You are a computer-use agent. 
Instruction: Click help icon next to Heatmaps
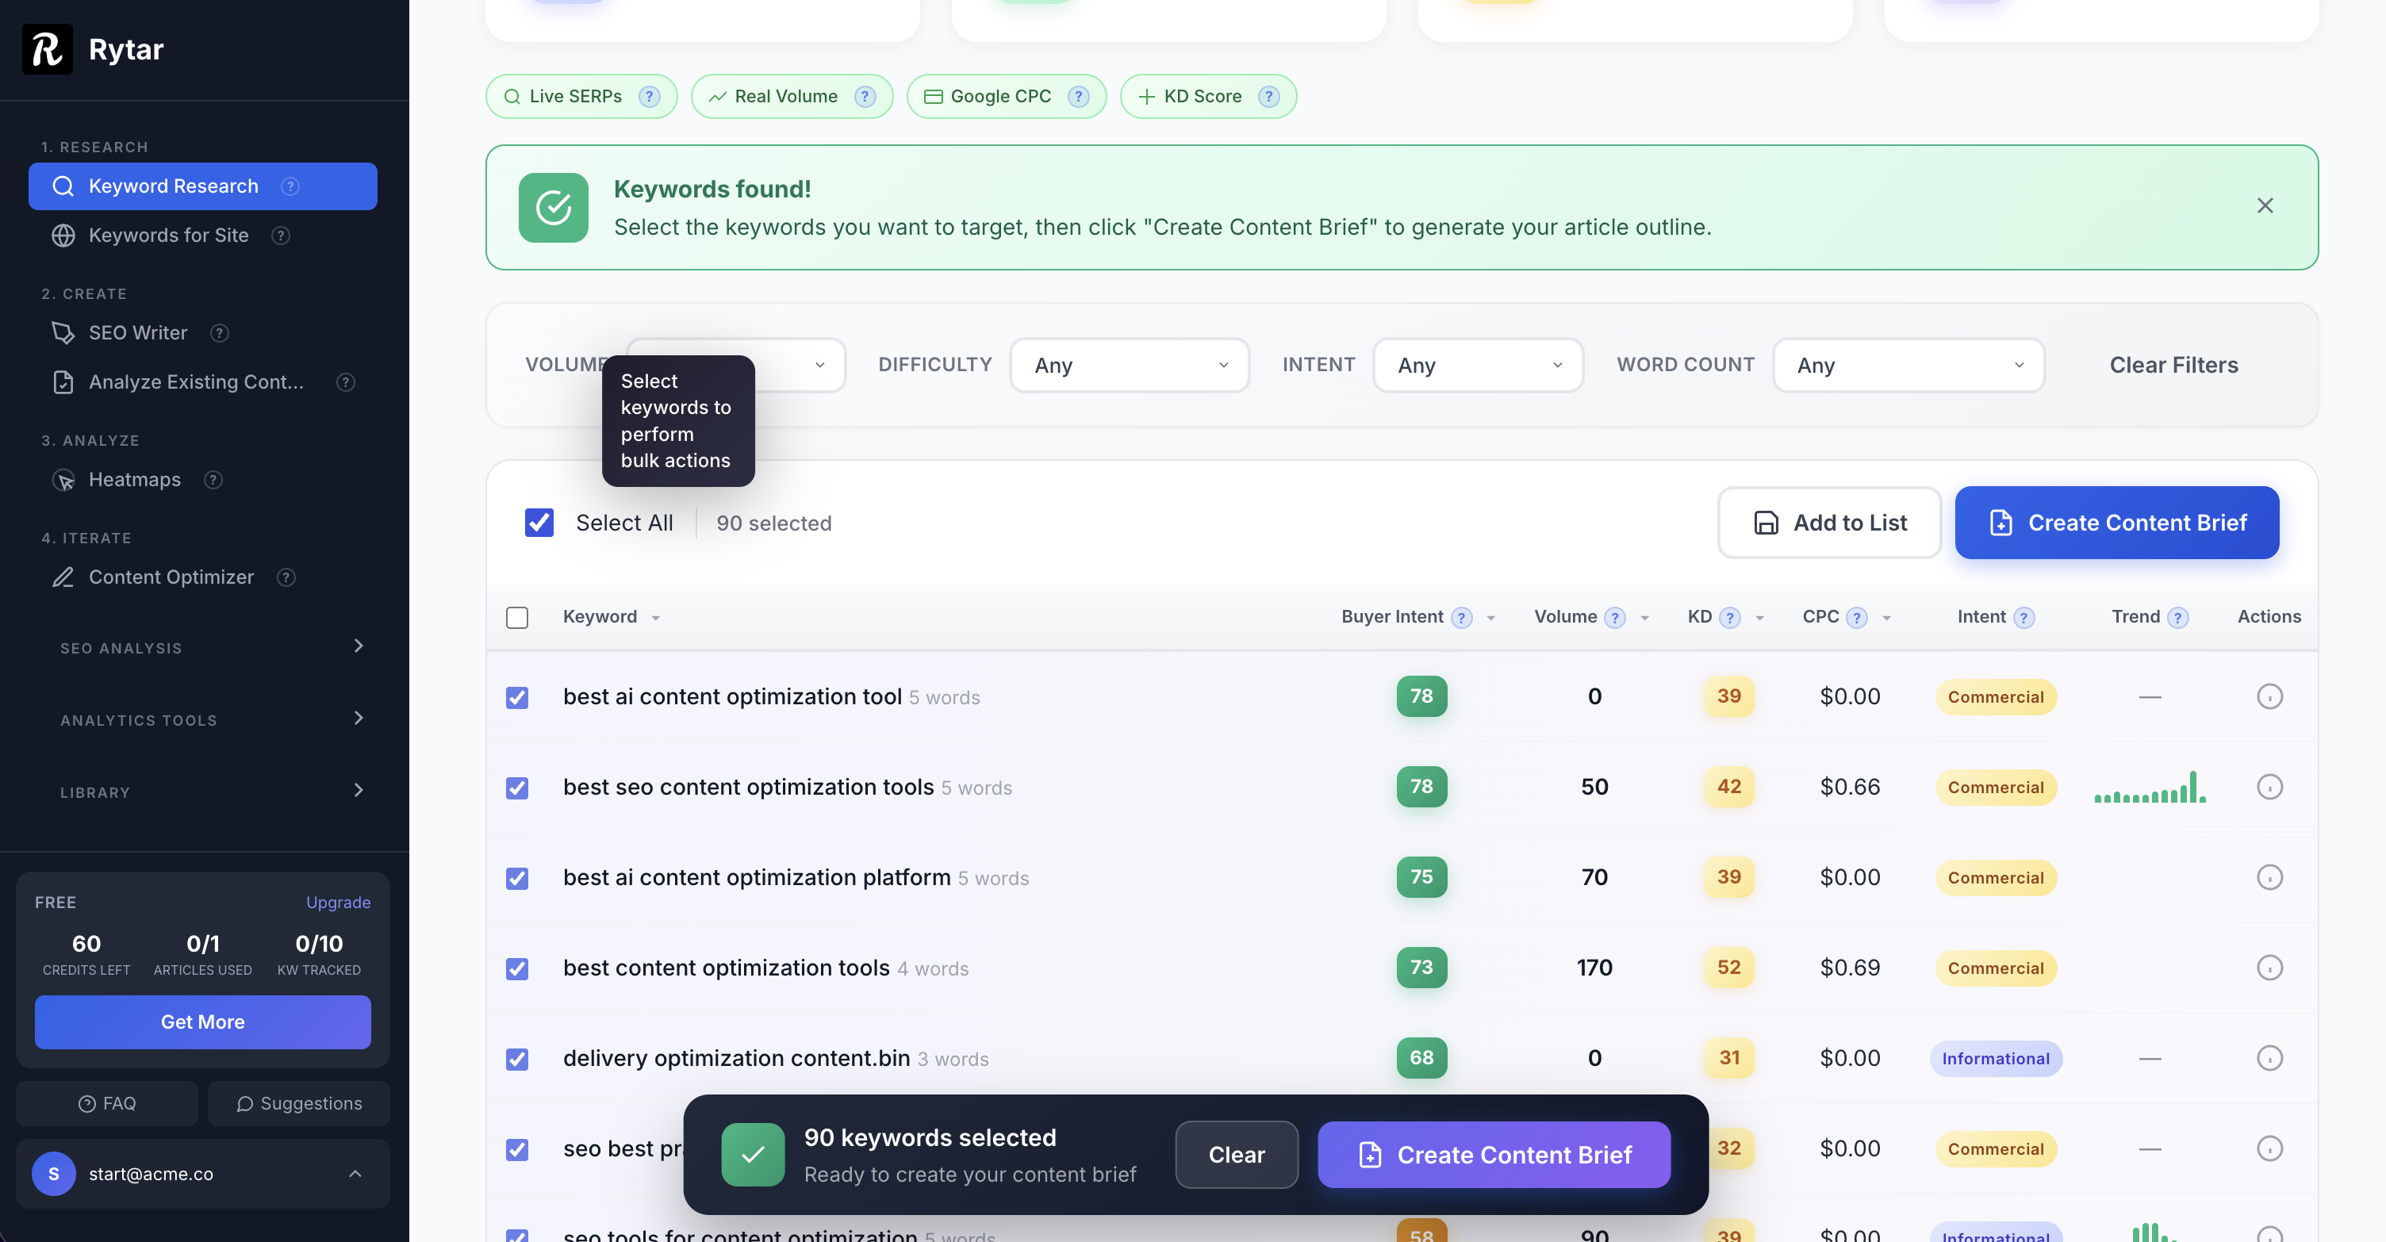click(x=213, y=480)
